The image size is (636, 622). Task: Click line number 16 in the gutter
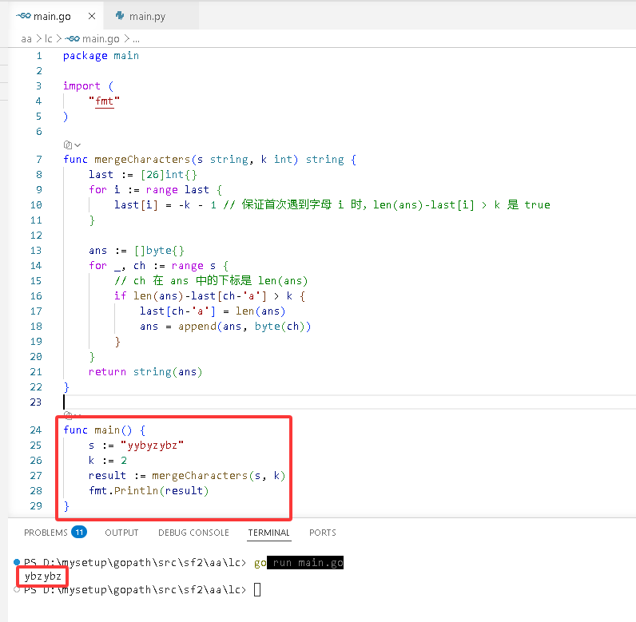(x=36, y=295)
